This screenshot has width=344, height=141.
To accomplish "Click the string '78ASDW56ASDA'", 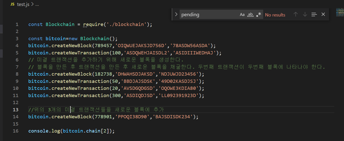I will pyautogui.click(x=190, y=46).
